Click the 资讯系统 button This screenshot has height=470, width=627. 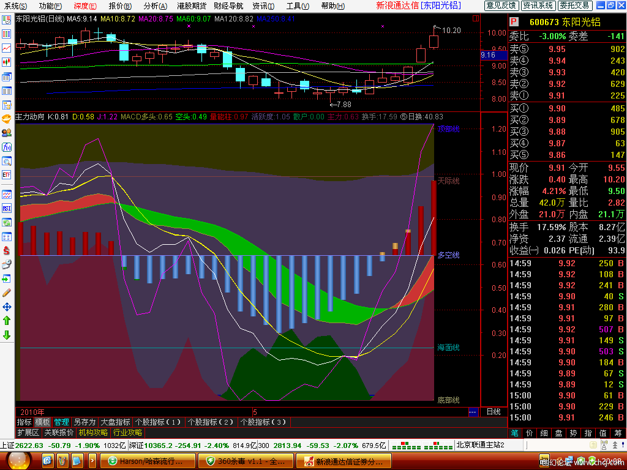(538, 5)
